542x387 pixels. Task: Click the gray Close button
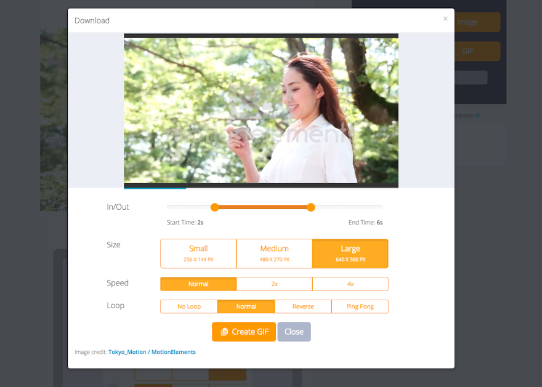click(294, 332)
